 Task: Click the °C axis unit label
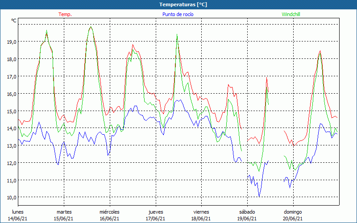click(x=14, y=21)
